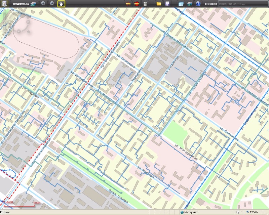
Task: Click the zoom out magnifier tool
Action: (52, 4)
